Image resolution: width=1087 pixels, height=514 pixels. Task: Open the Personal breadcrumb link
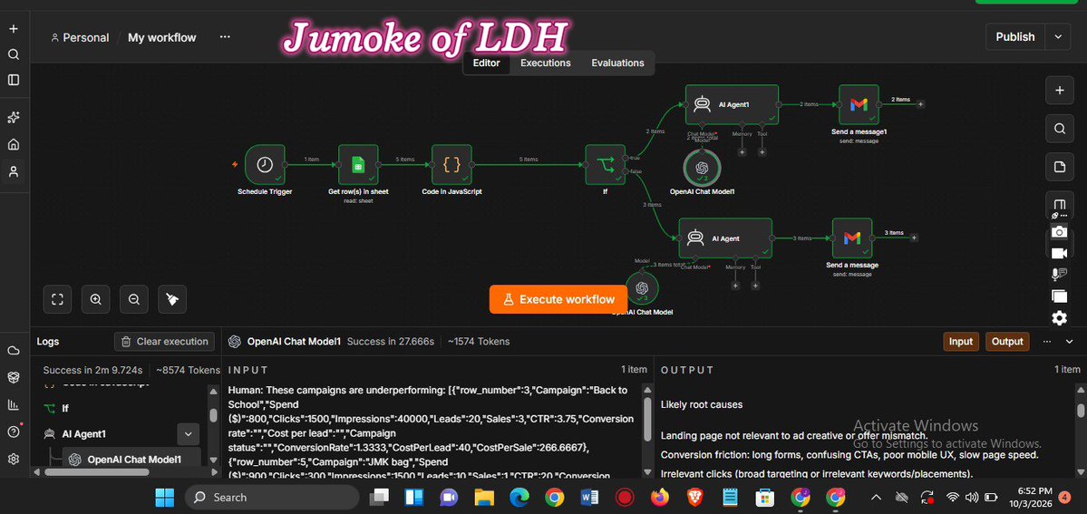[80, 37]
